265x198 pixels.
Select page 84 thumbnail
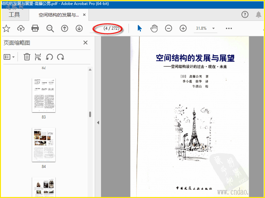(44, 145)
